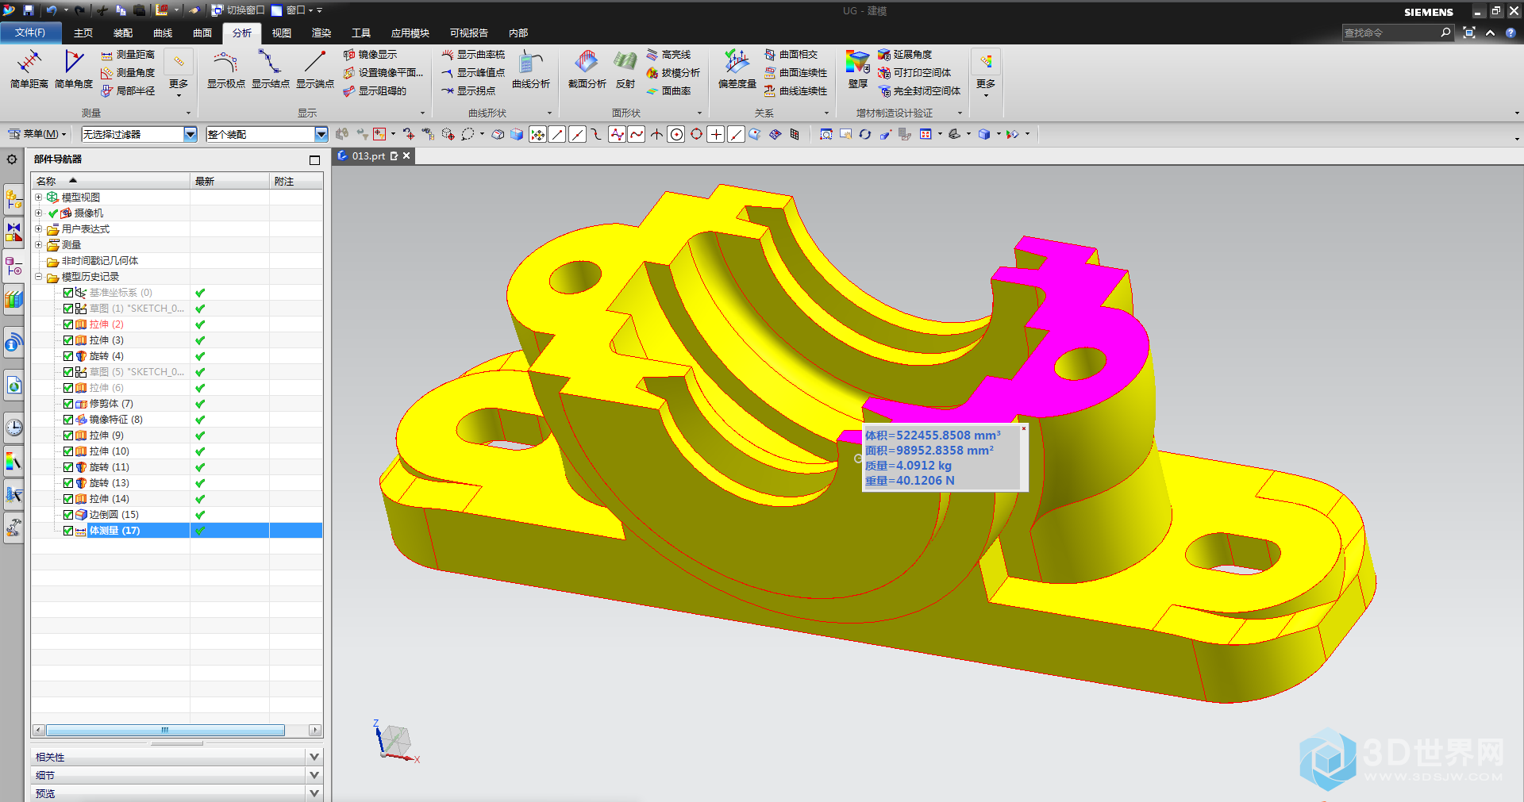This screenshot has height=802, width=1524.
Task: Click Mirror Display (镜像显示) icon
Action: pos(348,55)
